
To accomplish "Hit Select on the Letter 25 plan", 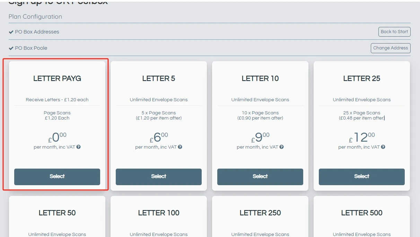I will (x=362, y=177).
